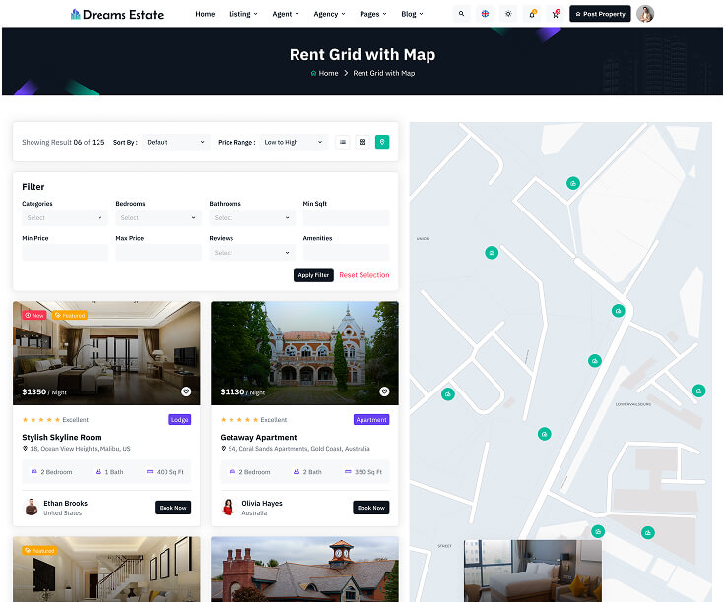Open the Blog menu
Image resolution: width=725 pixels, height=602 pixels.
[412, 14]
